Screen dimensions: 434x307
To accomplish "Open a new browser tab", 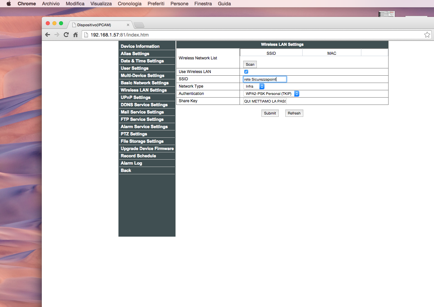I will click(139, 25).
